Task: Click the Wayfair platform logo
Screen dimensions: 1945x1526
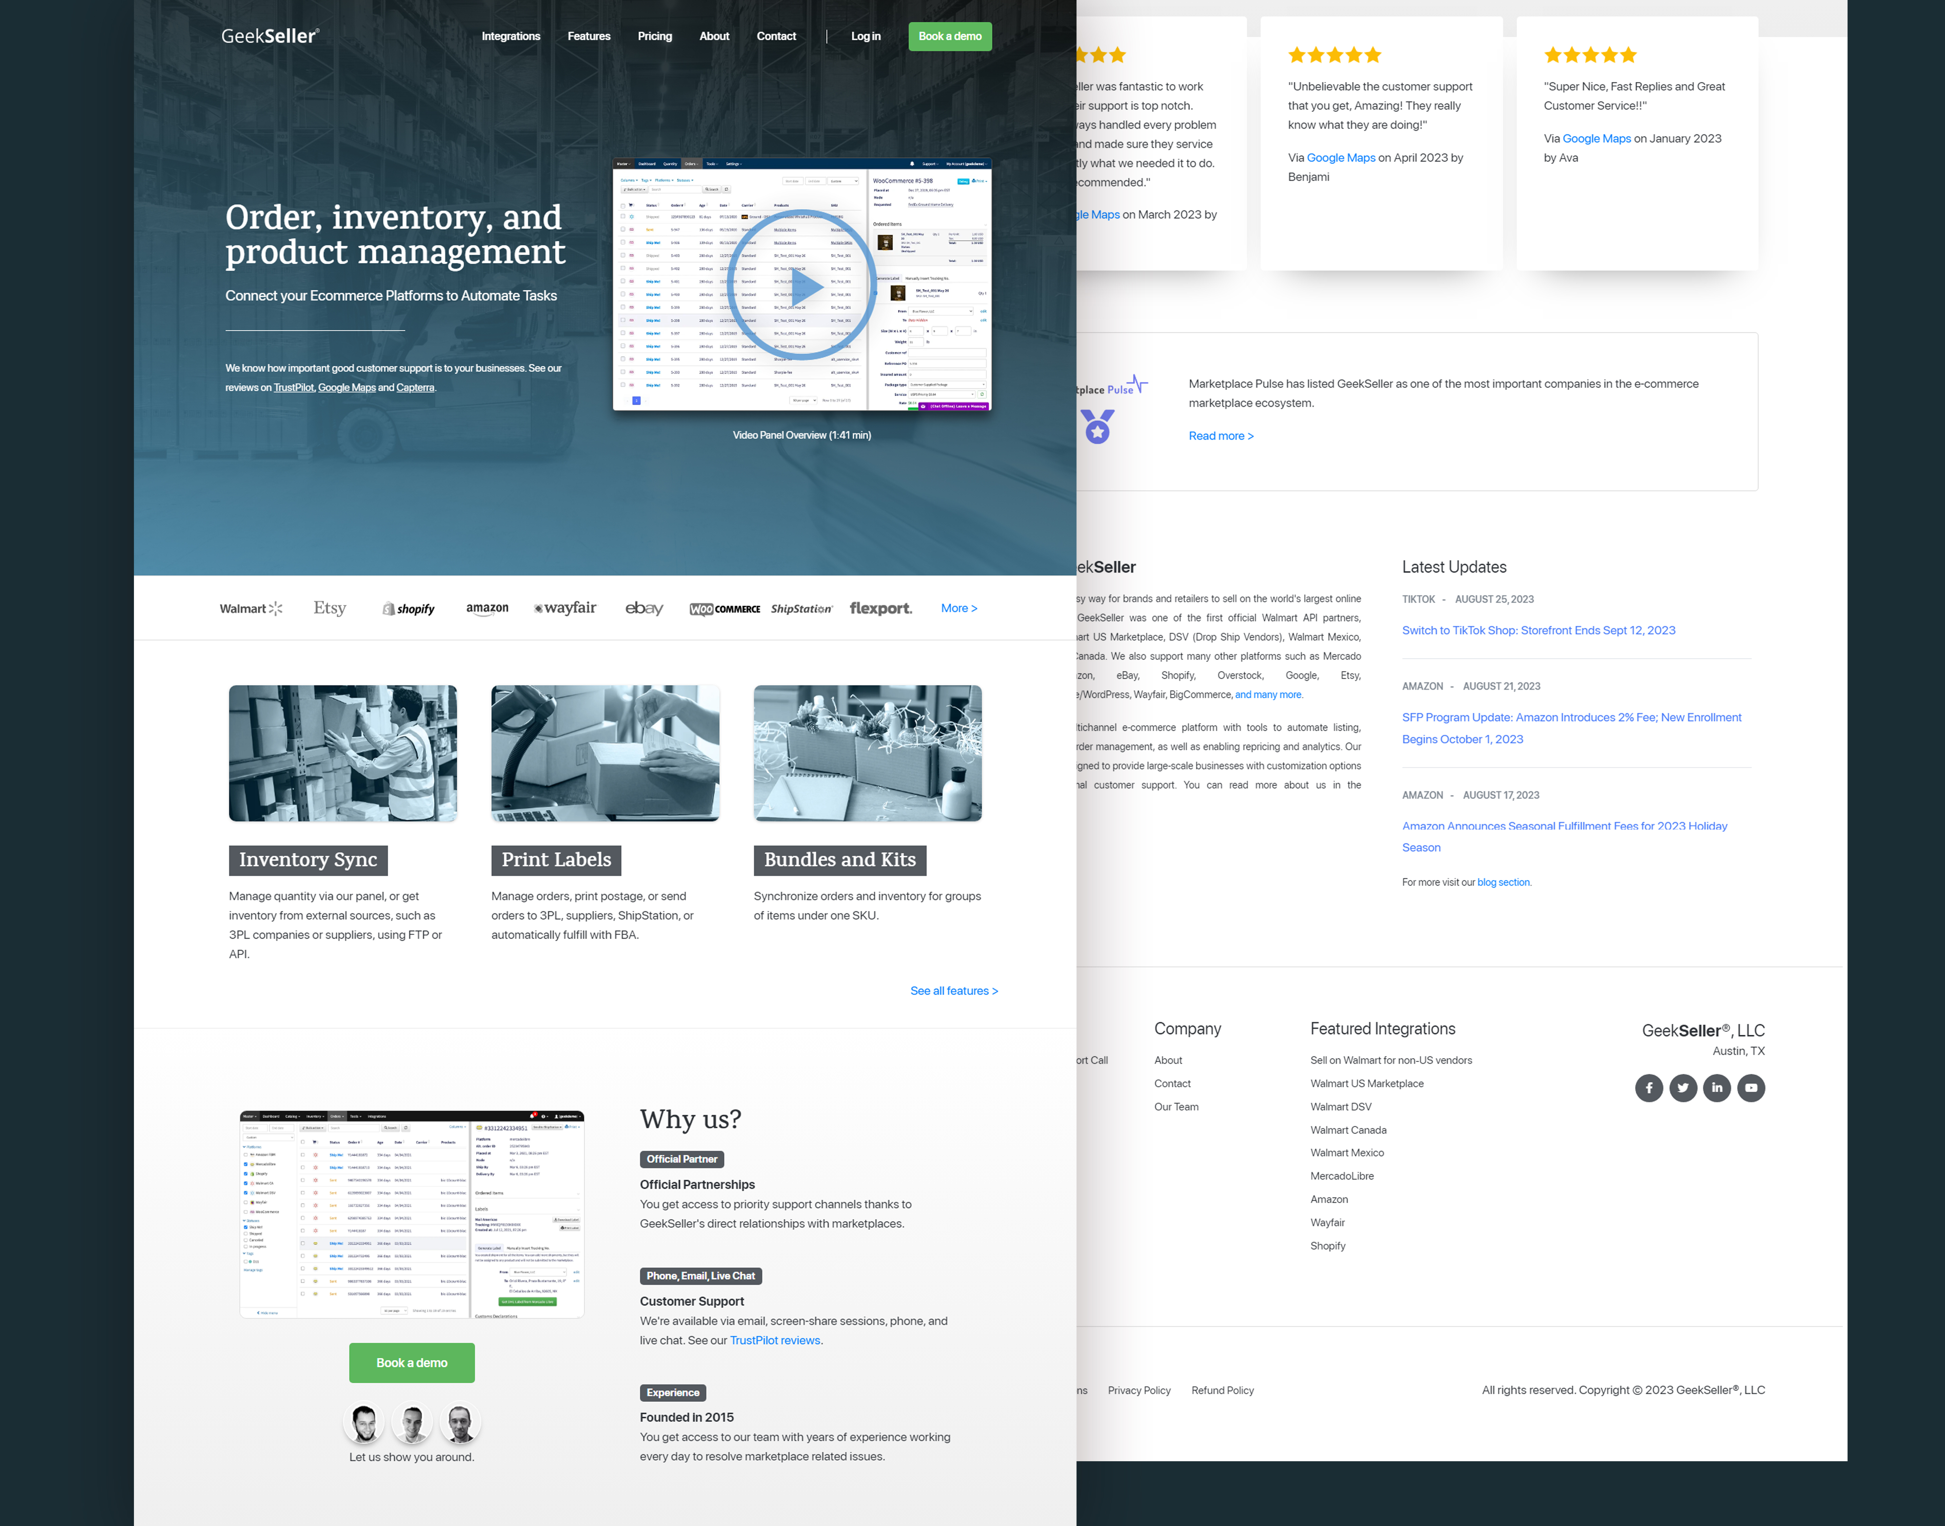Action: 565,608
